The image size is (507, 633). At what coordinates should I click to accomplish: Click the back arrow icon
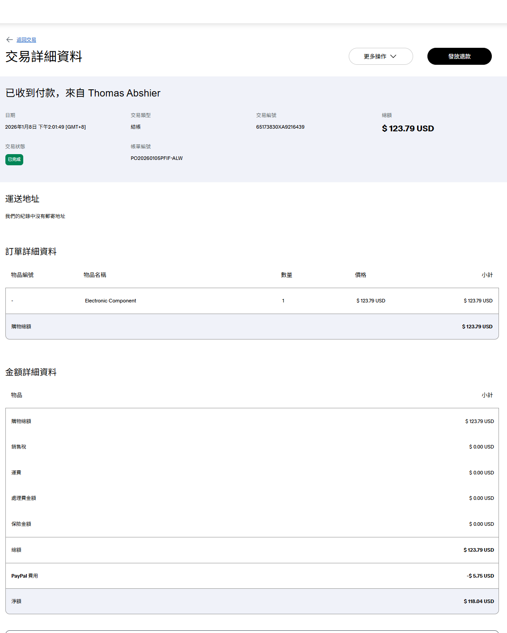(x=9, y=40)
